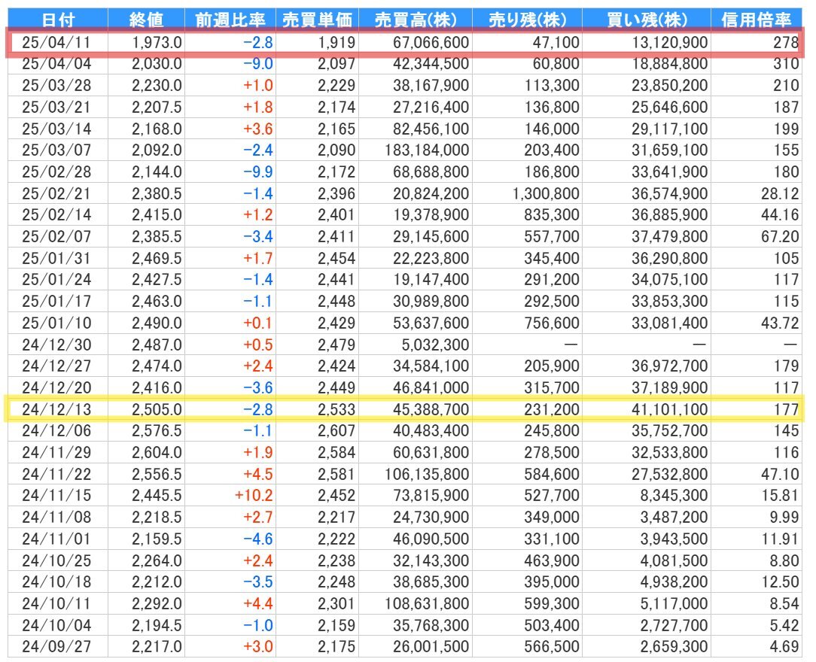Select date cell 24/12/13

pos(56,410)
